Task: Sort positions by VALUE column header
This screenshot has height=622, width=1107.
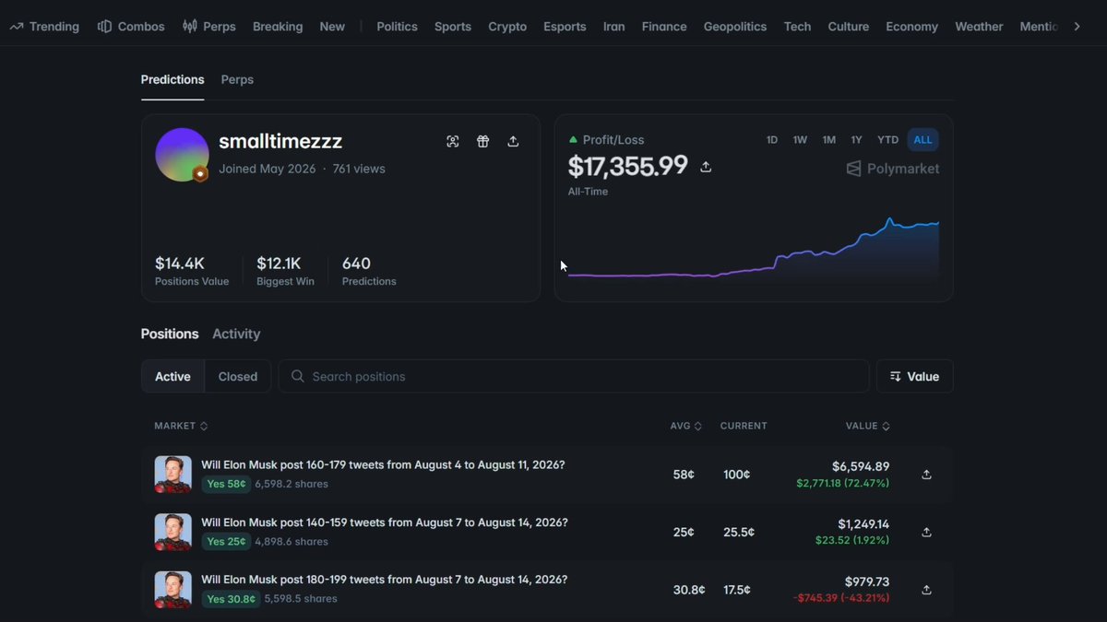Action: click(868, 426)
